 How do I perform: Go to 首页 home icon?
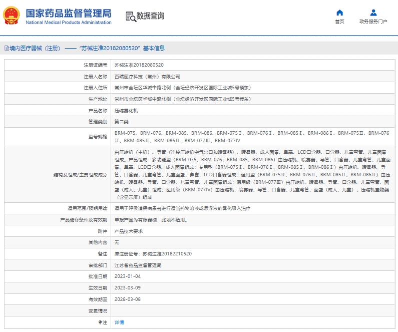click(x=339, y=13)
